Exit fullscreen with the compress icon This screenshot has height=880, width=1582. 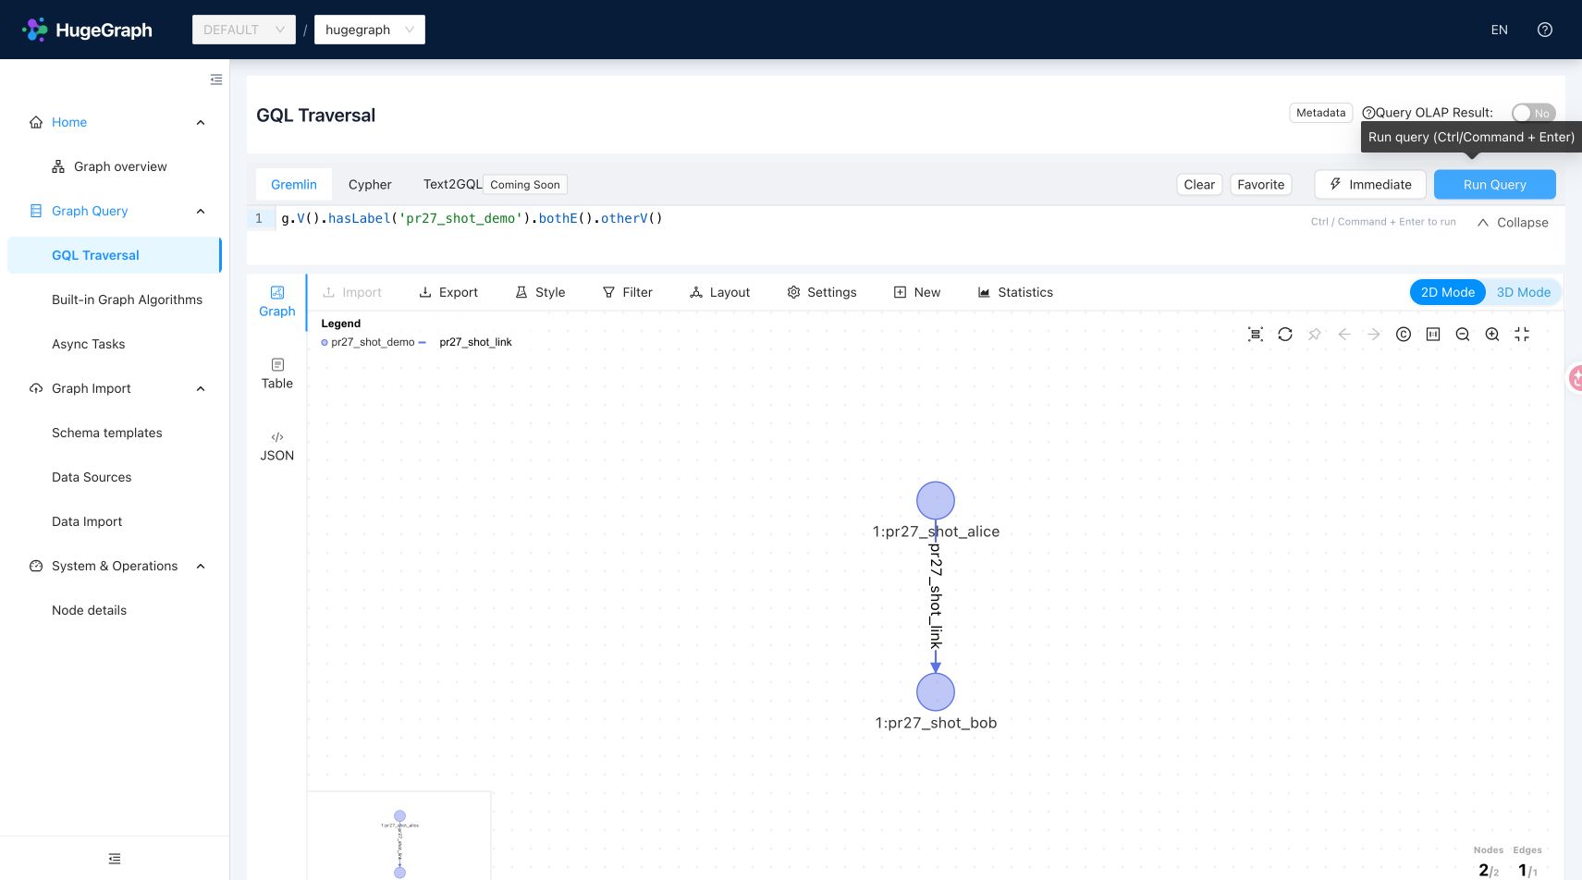click(1522, 335)
